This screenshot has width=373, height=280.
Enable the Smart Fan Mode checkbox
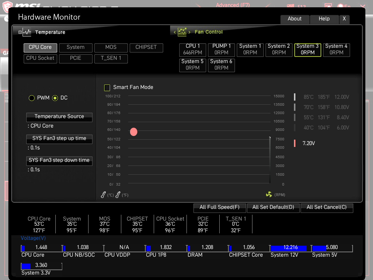(x=107, y=87)
